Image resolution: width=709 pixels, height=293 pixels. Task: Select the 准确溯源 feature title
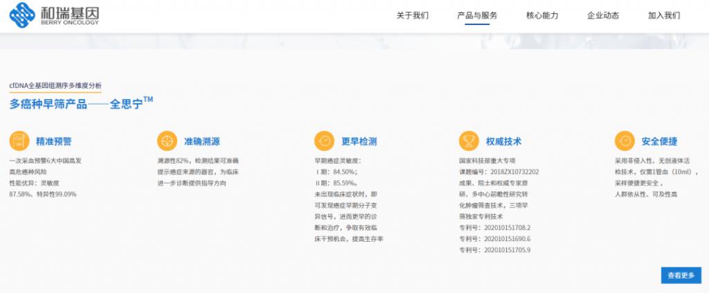[202, 141]
